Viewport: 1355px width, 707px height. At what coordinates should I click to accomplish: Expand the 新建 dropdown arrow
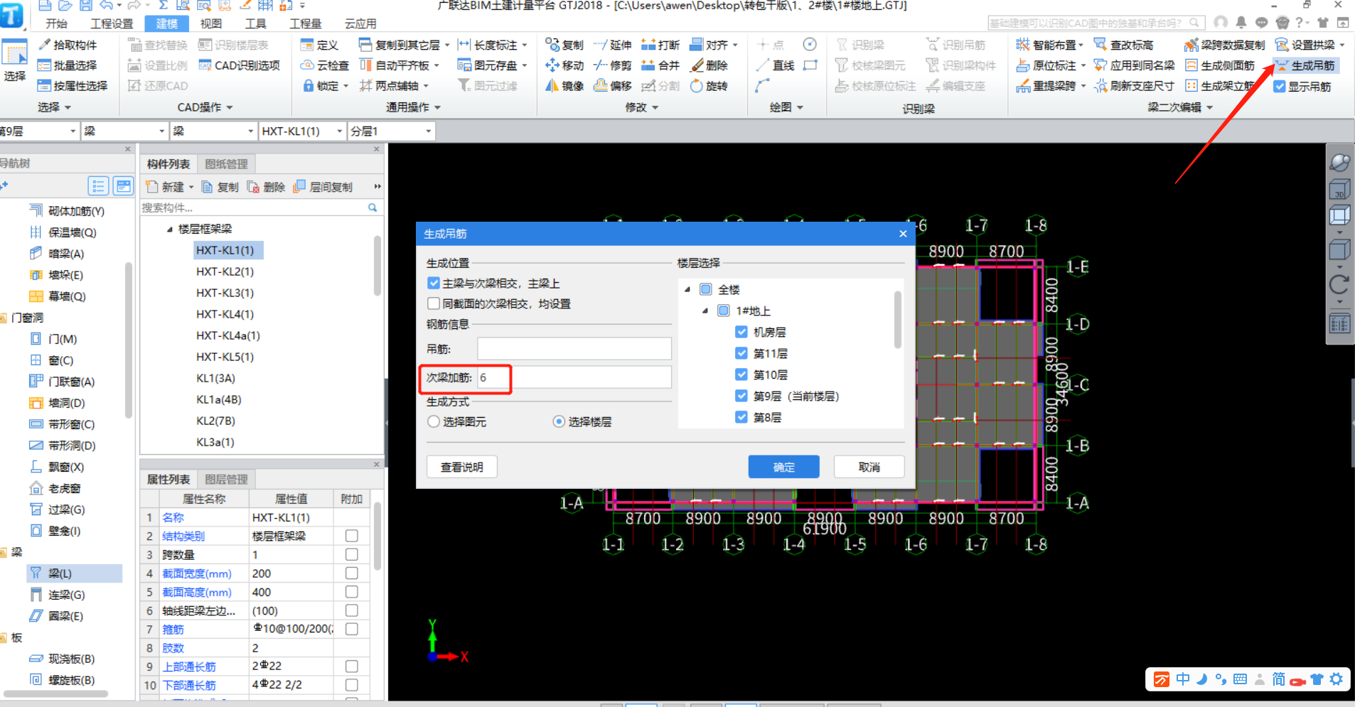191,187
